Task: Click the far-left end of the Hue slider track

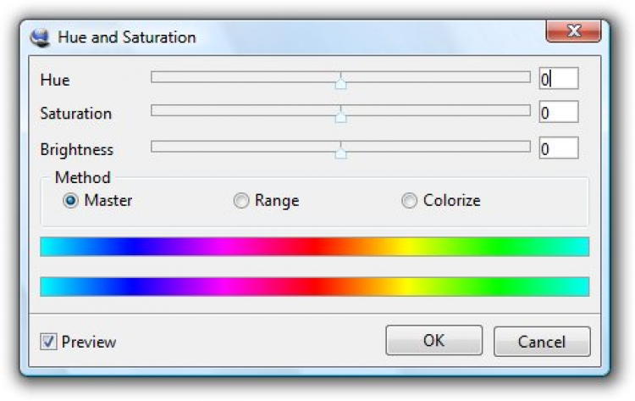Action: pyautogui.click(x=155, y=77)
